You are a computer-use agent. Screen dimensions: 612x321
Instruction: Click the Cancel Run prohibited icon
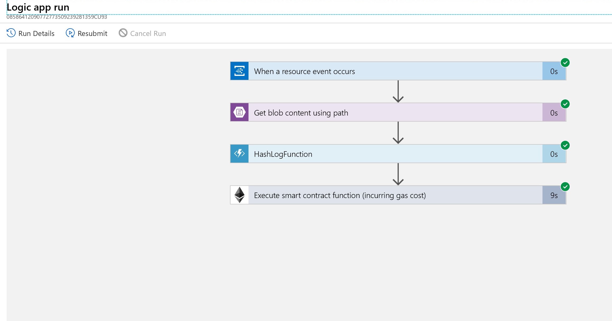coord(123,33)
